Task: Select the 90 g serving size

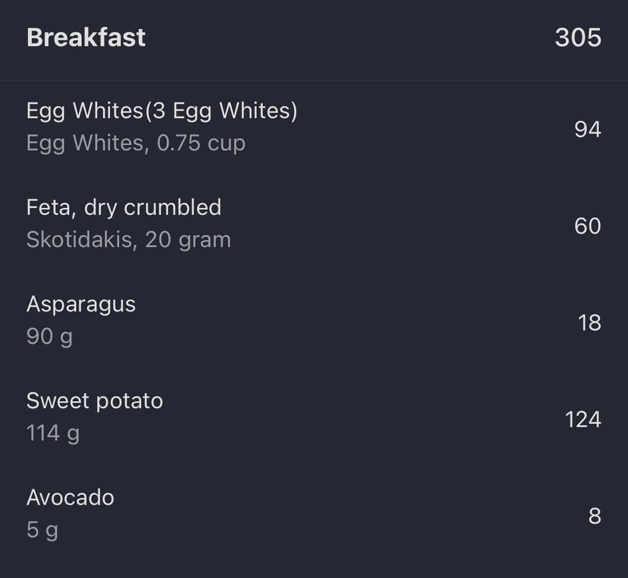Action: point(49,336)
